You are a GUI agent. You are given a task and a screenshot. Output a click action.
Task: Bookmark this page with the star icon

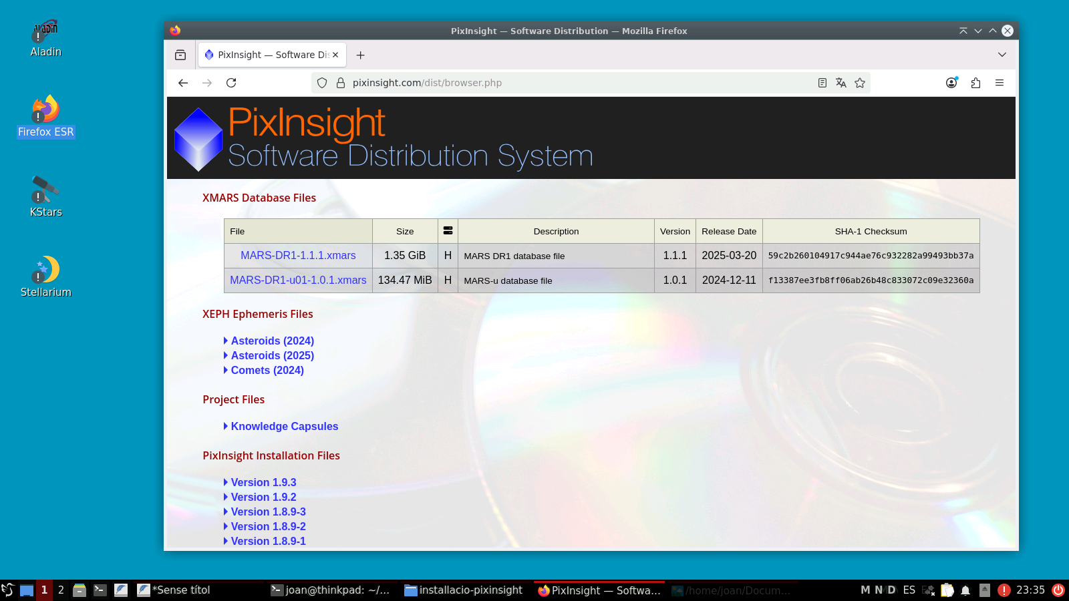pyautogui.click(x=860, y=83)
